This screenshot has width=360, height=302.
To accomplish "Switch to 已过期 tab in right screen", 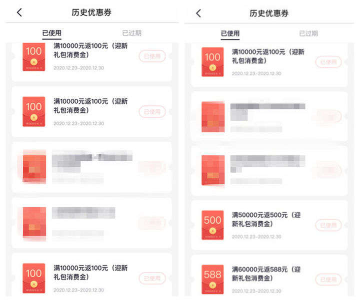I will [308, 33].
